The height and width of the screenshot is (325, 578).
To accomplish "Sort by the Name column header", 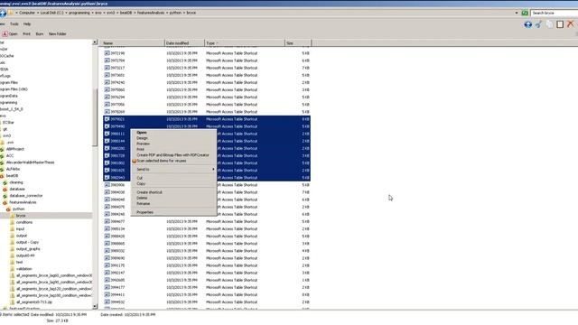I will [x=132, y=43].
